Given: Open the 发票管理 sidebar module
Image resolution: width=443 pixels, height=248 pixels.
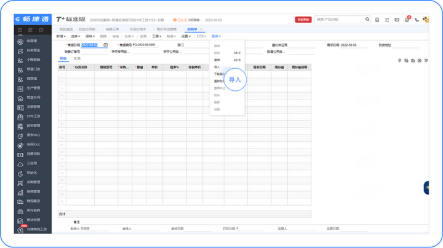Looking at the screenshot, I should click(28, 107).
